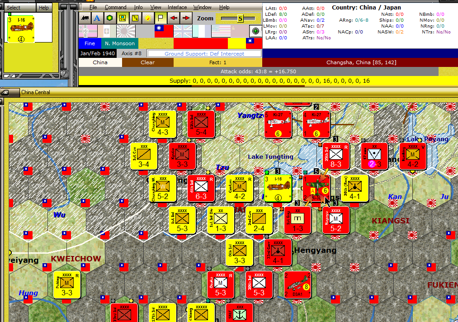Click the N. Monsoon weather zone label

click(120, 43)
